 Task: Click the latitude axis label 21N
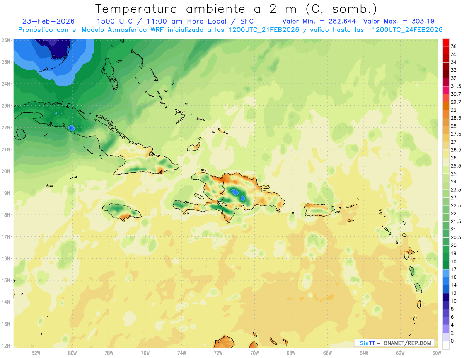coord(6,149)
